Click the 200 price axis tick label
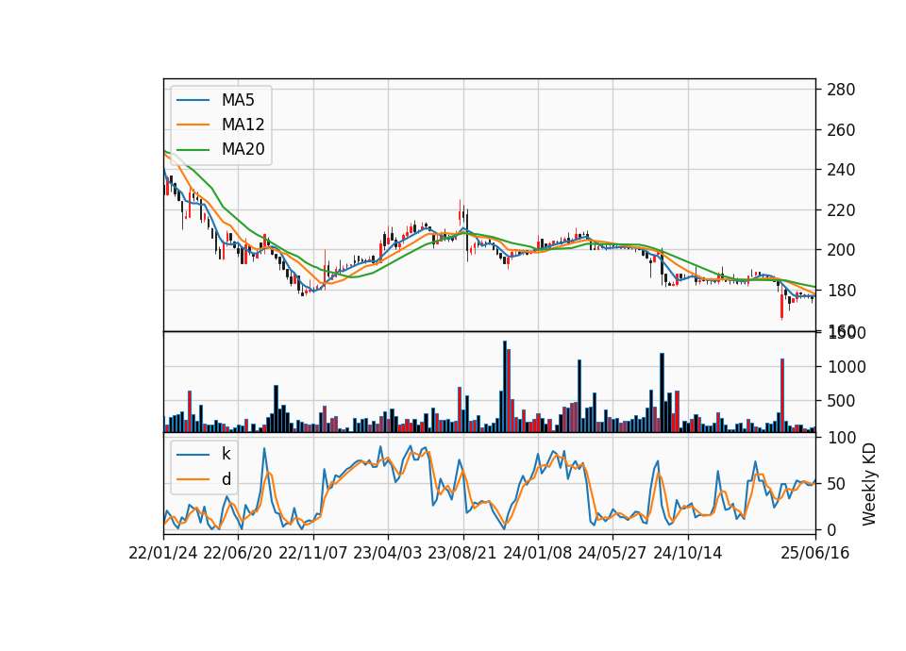The height and width of the screenshot is (651, 906). (841, 250)
